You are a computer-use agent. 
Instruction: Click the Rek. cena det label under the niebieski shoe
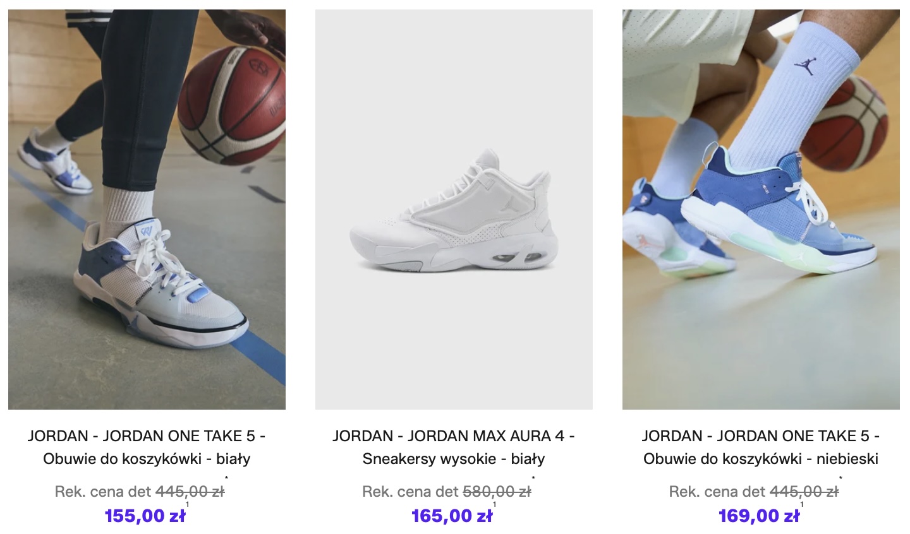718,492
